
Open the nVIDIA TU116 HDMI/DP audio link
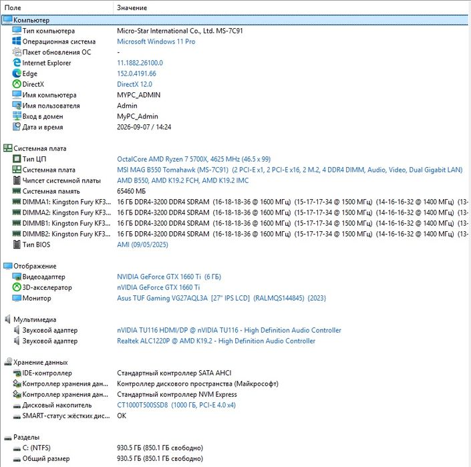(x=229, y=330)
